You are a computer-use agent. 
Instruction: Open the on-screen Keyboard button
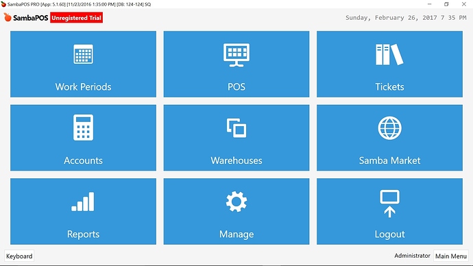tap(19, 256)
